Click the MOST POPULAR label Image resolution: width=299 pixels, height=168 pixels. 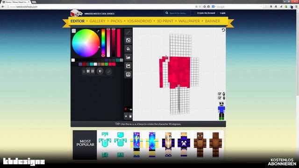click(85, 143)
